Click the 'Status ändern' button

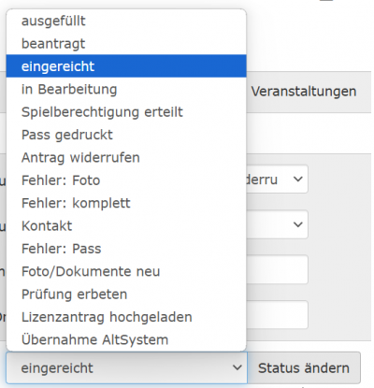(x=304, y=368)
